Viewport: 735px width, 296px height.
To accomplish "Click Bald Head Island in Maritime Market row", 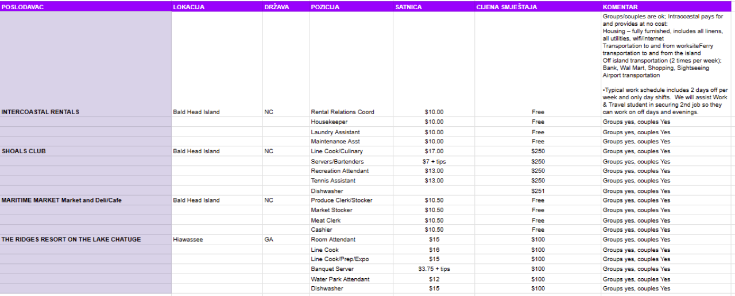I will [x=217, y=201].
